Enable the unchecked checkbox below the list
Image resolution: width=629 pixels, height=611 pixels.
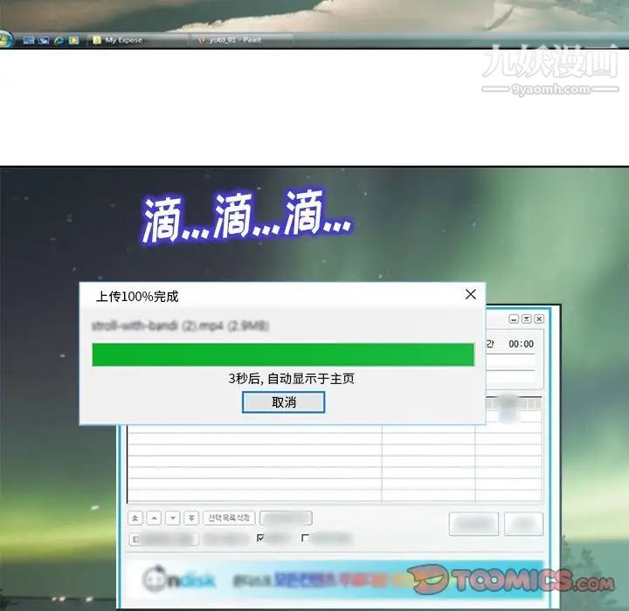tap(305, 539)
